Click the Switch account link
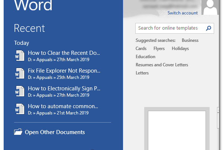The image size is (223, 150). point(182,13)
